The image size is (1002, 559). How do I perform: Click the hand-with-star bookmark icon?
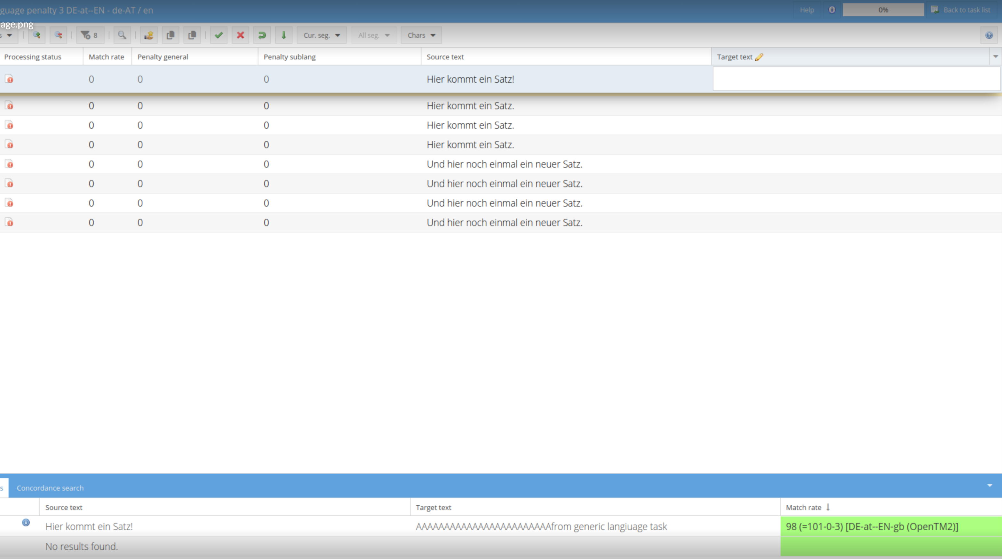pyautogui.click(x=148, y=35)
